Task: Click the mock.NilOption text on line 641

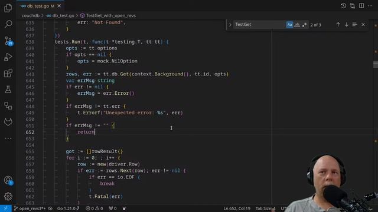Action: click(x=117, y=61)
